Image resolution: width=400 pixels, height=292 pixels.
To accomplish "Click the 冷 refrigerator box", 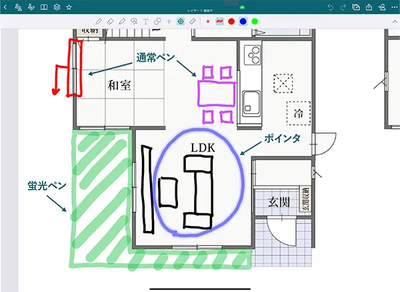I will tap(299, 113).
